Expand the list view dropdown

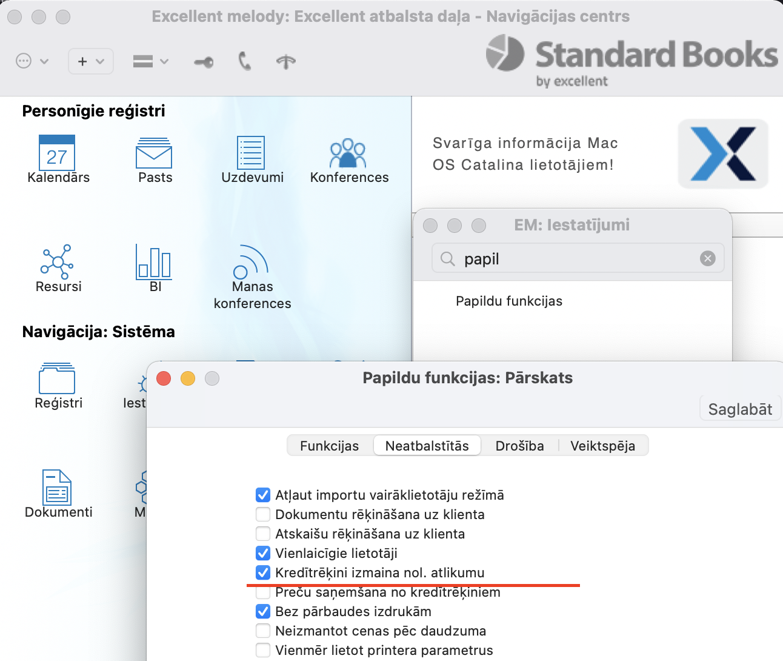coord(150,61)
